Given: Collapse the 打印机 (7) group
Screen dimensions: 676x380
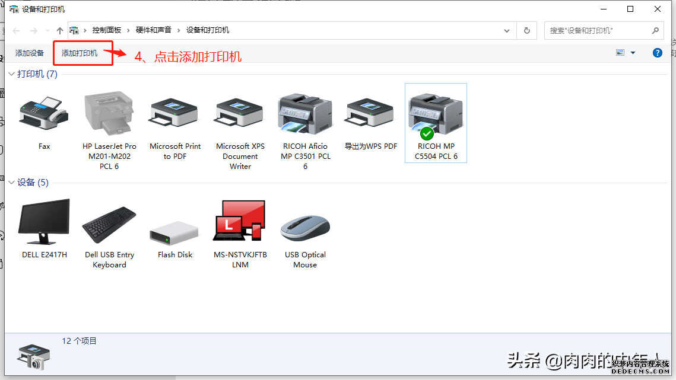Looking at the screenshot, I should click(x=11, y=74).
